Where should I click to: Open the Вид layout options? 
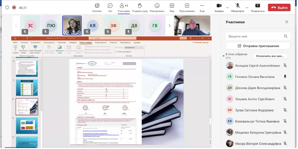tap(172, 8)
